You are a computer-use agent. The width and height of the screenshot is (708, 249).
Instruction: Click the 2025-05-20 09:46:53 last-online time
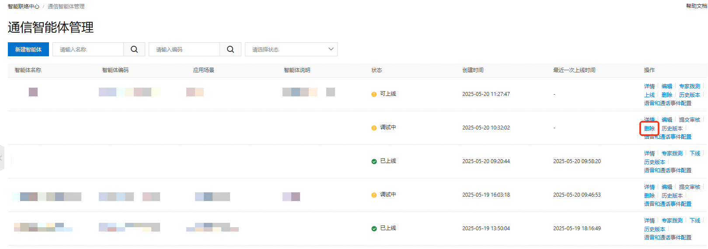pos(577,195)
